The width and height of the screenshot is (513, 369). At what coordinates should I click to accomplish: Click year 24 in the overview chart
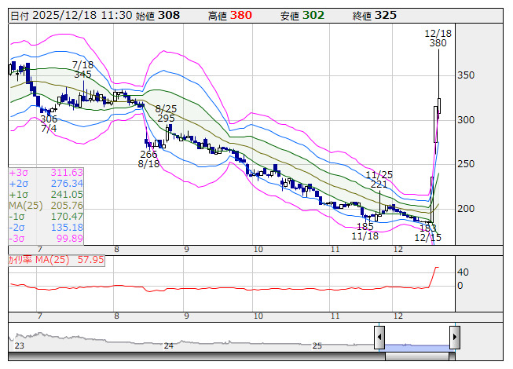[168, 345]
